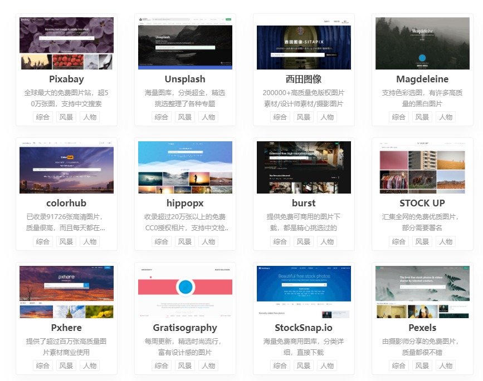
Task: Click the burst title link
Action: click(304, 203)
